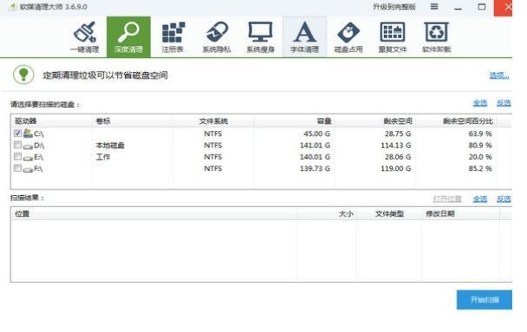Sort by 容量 column header
527x332 pixels.
click(x=294, y=121)
